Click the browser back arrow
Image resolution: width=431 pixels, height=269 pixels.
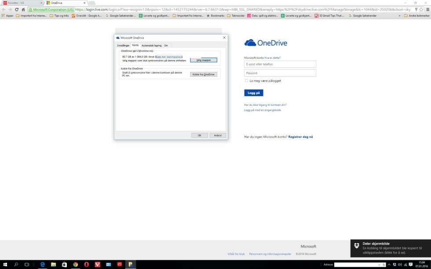tap(4, 10)
